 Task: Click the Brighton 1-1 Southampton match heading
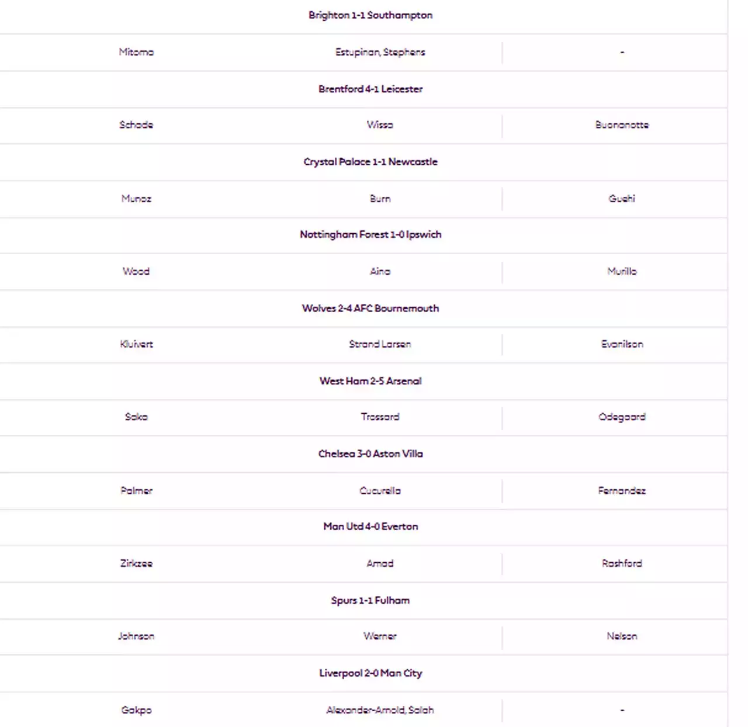(370, 15)
